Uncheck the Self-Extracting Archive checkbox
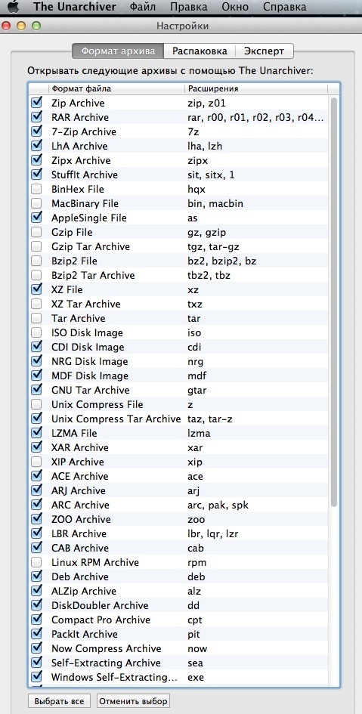 36,663
